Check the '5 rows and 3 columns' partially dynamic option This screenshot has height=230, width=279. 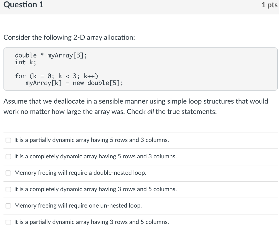click(8, 140)
